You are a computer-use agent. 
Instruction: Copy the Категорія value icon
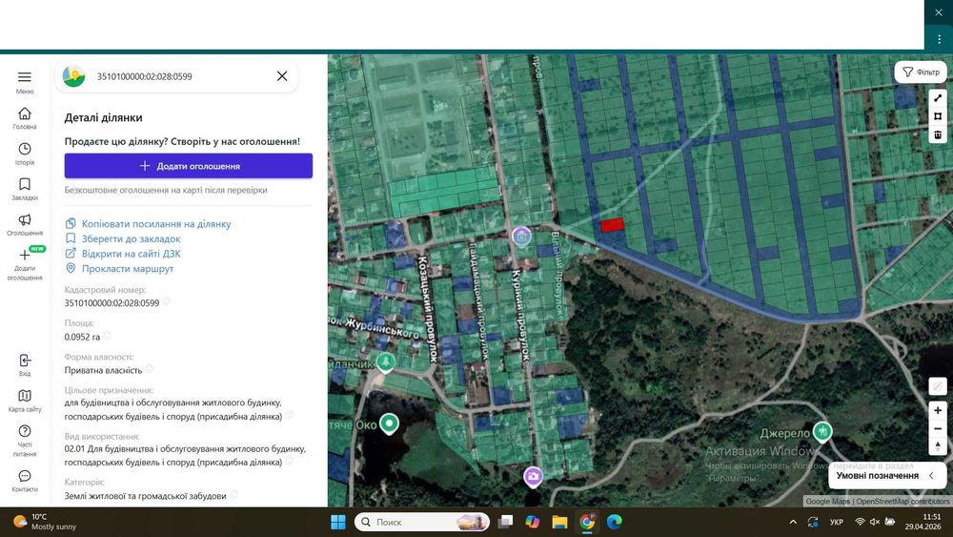[x=234, y=494]
